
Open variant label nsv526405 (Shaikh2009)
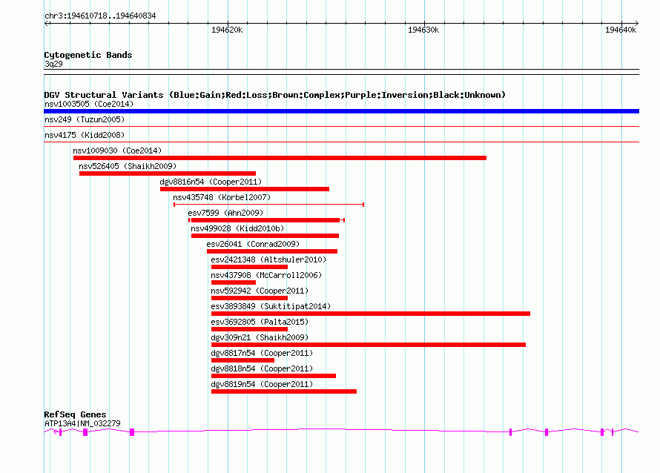pyautogui.click(x=128, y=166)
